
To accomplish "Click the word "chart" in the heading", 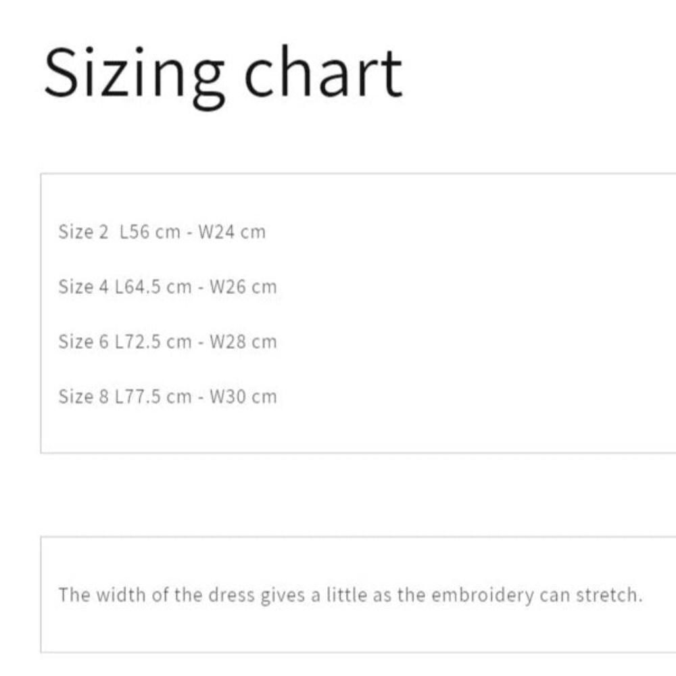I will [322, 73].
